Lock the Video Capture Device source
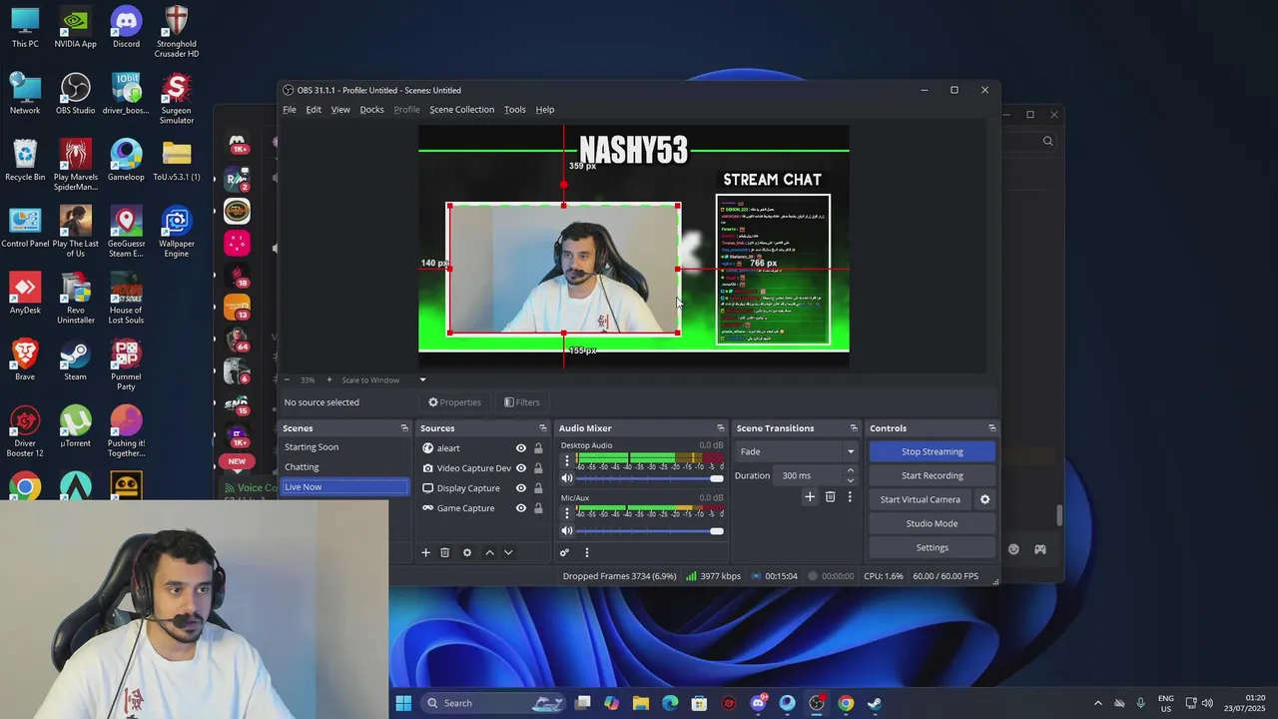1278x719 pixels. [538, 468]
